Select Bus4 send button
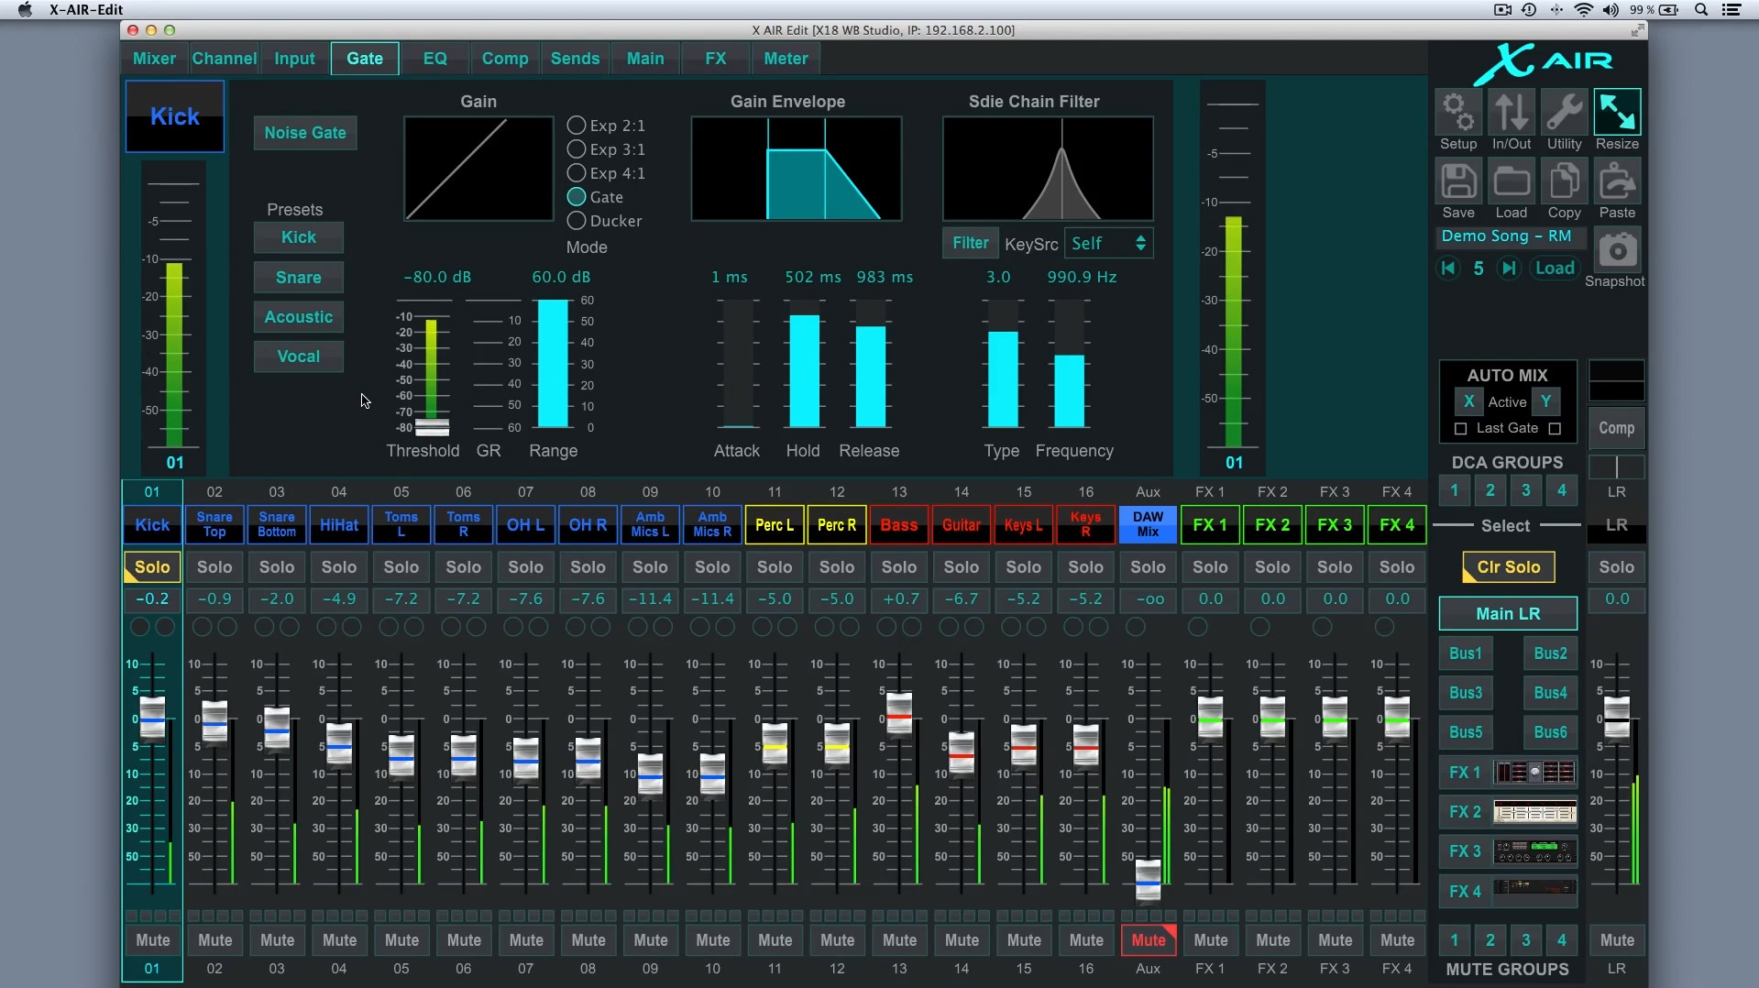 point(1550,692)
